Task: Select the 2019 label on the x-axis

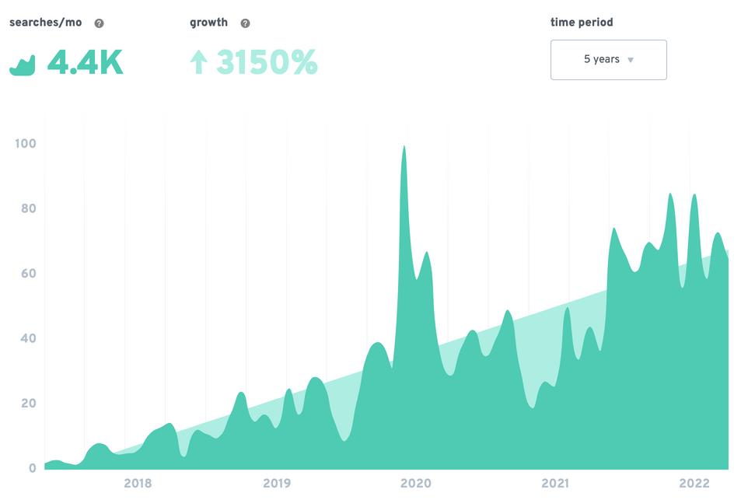Action: tap(277, 484)
